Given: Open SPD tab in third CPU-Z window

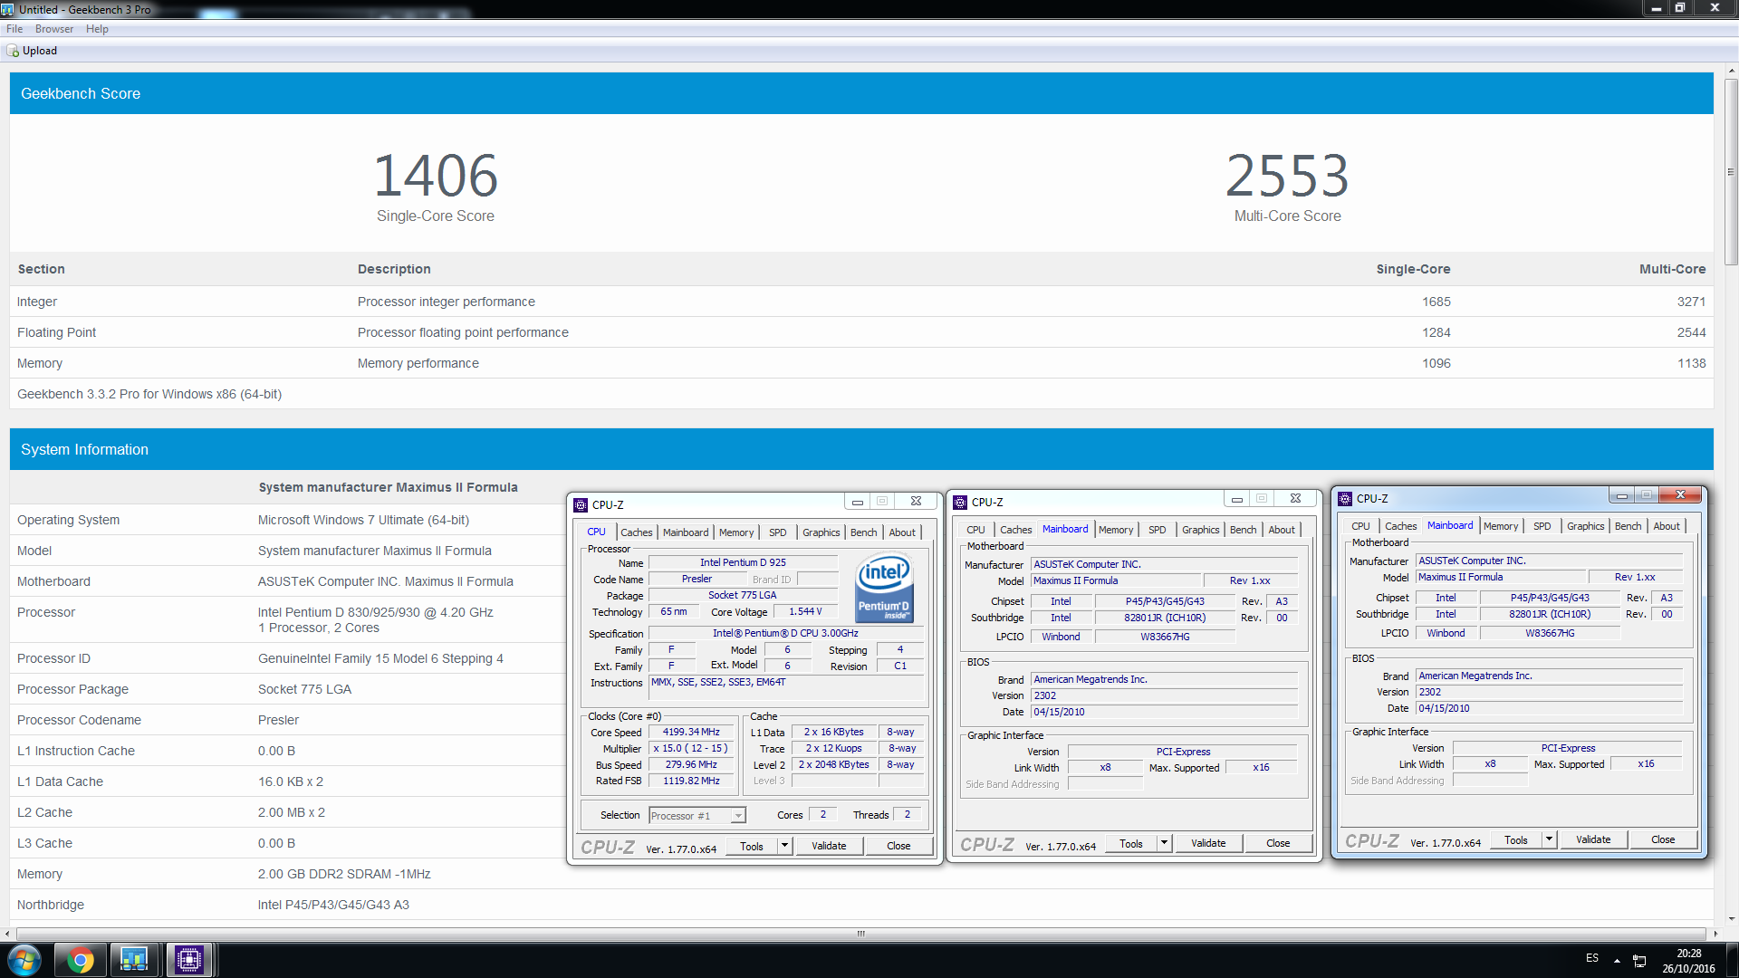Looking at the screenshot, I should point(1542,526).
